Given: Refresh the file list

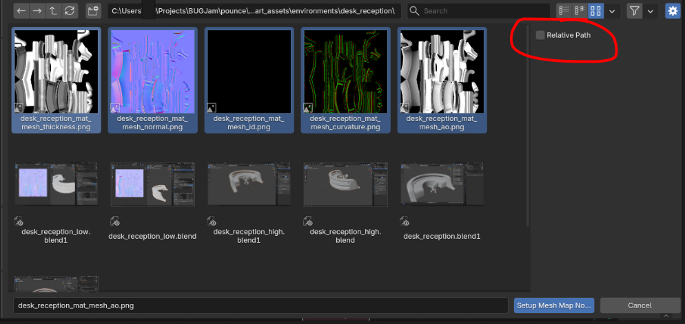Looking at the screenshot, I should tap(69, 11).
